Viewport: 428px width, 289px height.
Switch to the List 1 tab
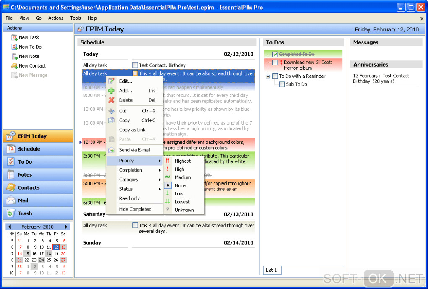pyautogui.click(x=271, y=270)
